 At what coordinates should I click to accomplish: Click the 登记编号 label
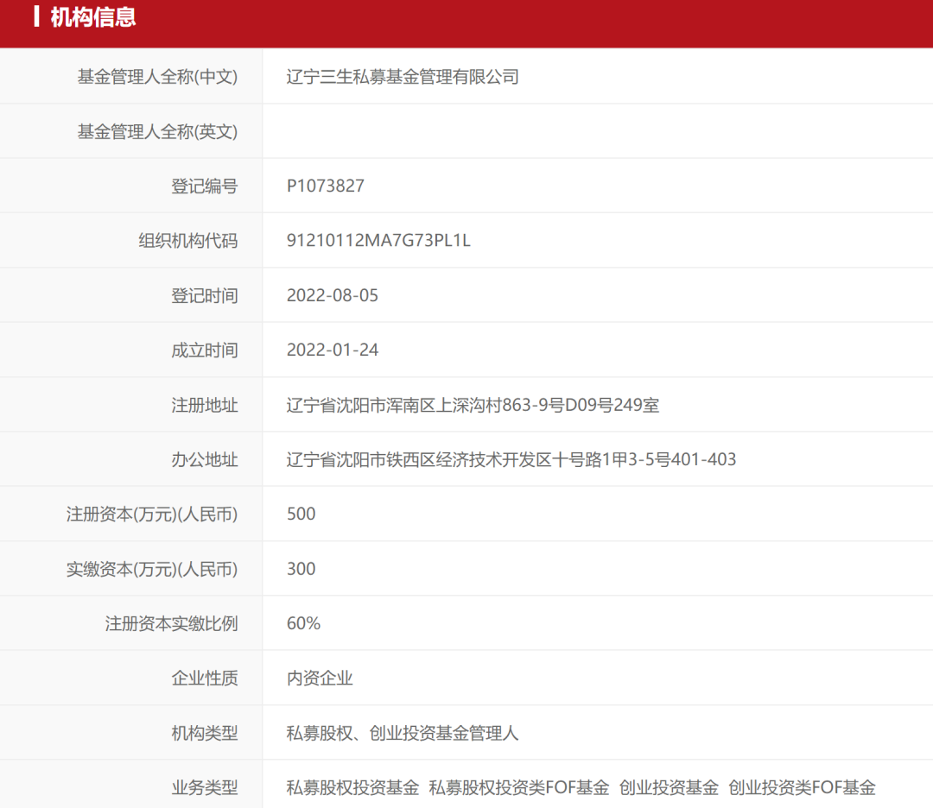(x=205, y=186)
